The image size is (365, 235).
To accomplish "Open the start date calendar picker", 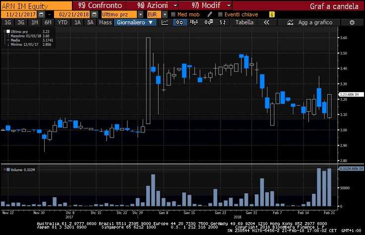I will (41, 14).
